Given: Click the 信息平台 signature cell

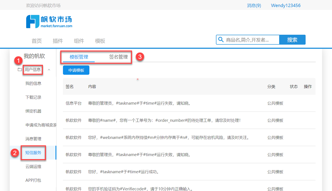Looking at the screenshot, I should (x=74, y=103).
